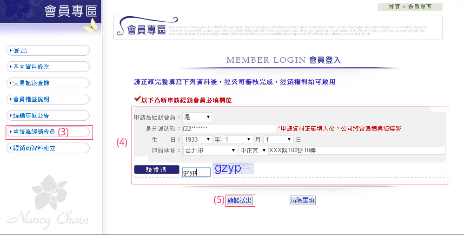Viewport: 464px width, 235px height.
Task: Click the gzyp captcha image
Action: 233,168
